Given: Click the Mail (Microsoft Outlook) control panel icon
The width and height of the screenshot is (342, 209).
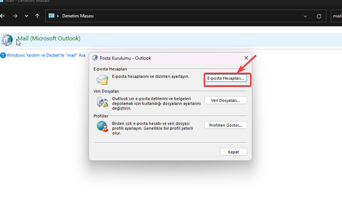Looking at the screenshot, I should click(x=7, y=40).
